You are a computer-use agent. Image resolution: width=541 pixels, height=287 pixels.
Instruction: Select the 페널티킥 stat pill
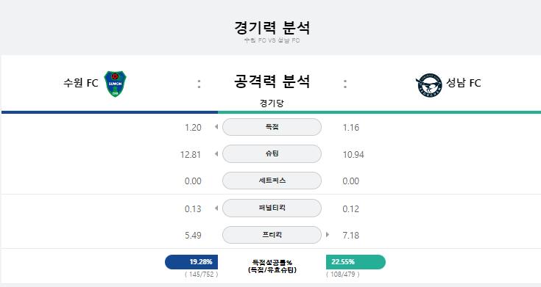pyautogui.click(x=272, y=208)
